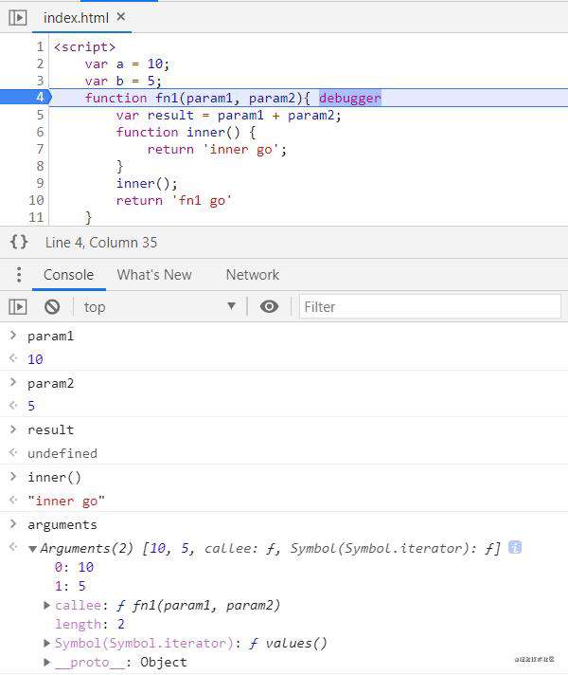Click the f fn1(param1, param2) function link
Viewport: 568px width, 675px height.
198,606
